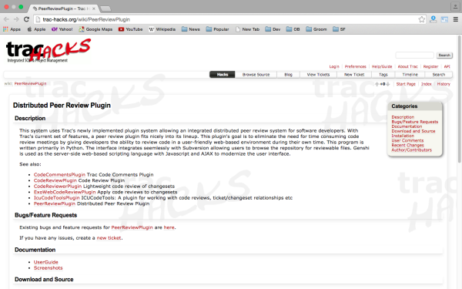Open the IcuCodeToolsPlugin link
Image resolution: width=462 pixels, height=289 pixels.
pyautogui.click(x=56, y=198)
